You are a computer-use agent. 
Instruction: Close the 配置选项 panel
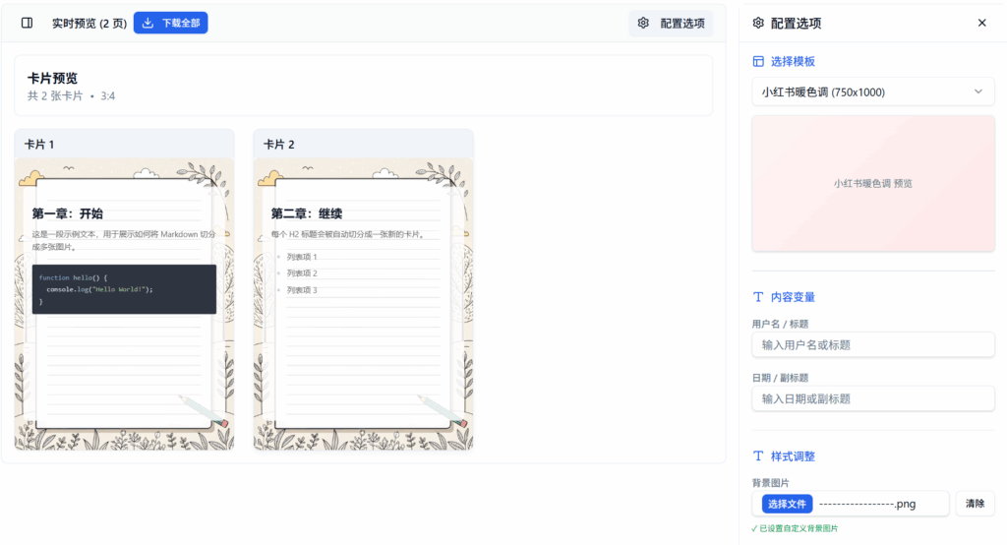pyautogui.click(x=981, y=23)
